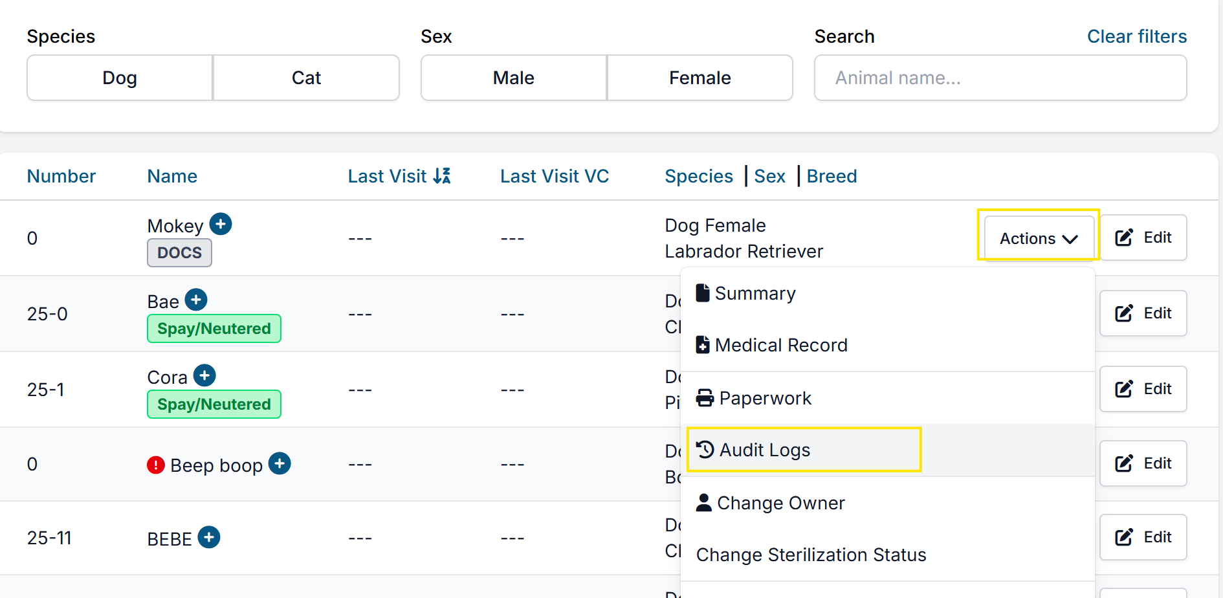Click the Clear filters link
The height and width of the screenshot is (598, 1223).
click(x=1136, y=36)
